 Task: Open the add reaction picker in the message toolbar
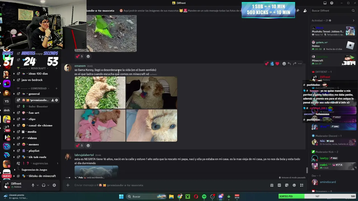284,64
